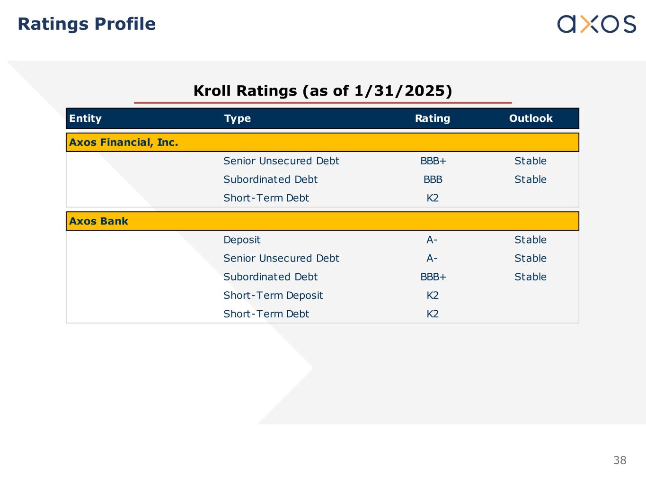
Task: Click the A- rating in the Deposit row
Action: coord(432,240)
